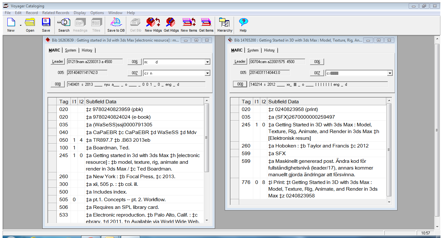Select MARC tab in Bib 14765200
The image size is (443, 238).
237,50
